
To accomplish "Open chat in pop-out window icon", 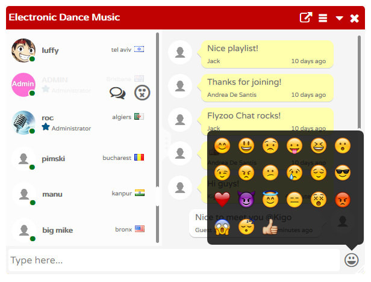I will (306, 17).
